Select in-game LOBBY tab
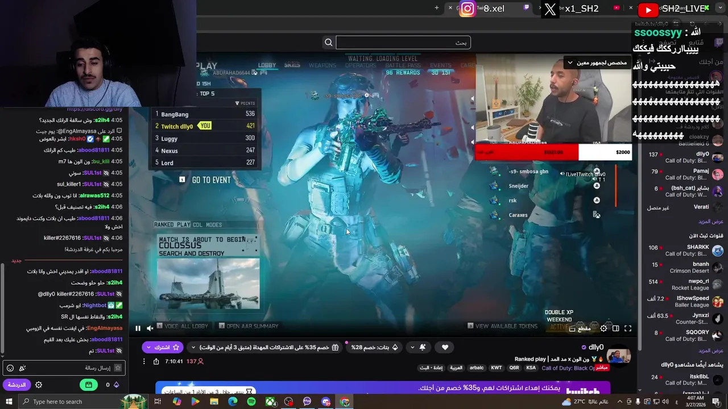Viewport: 728px width, 409px height. point(267,65)
